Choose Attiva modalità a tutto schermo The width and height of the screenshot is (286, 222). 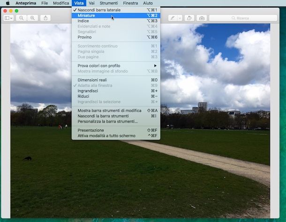(x=116, y=136)
